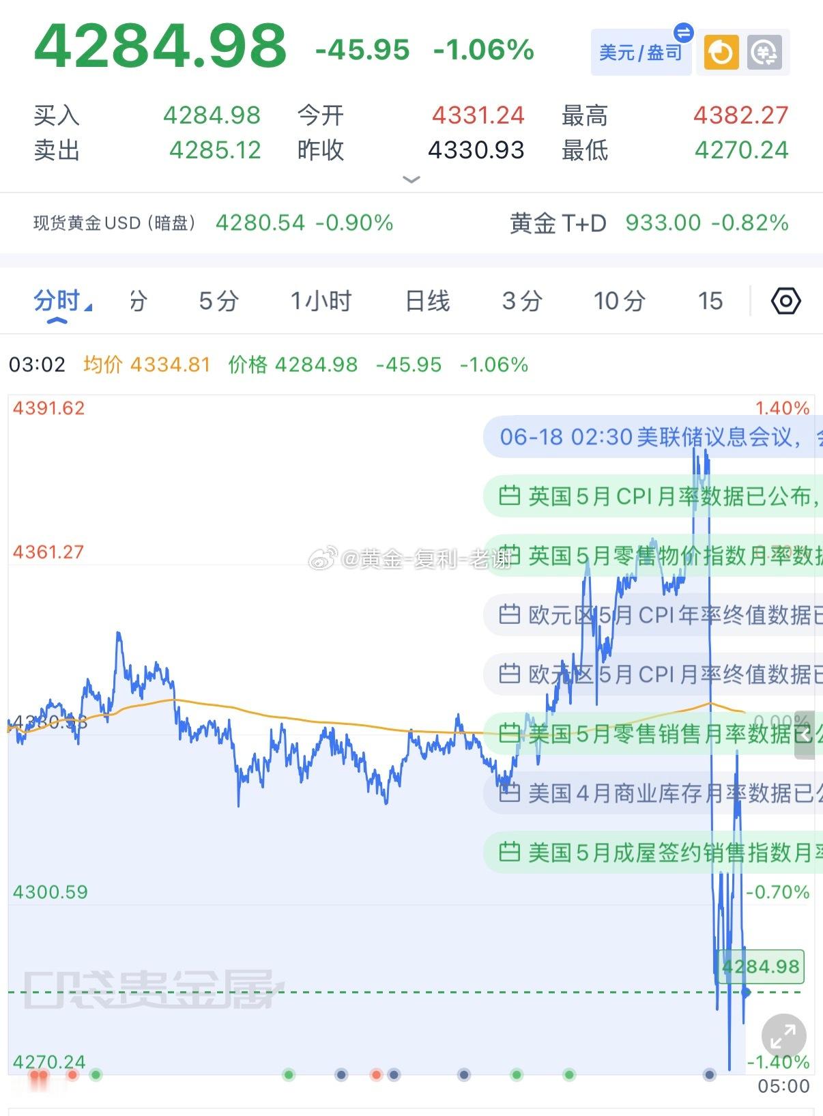Expand chart to fullscreen with the arrows icon
Image resolution: width=823 pixels, height=1116 pixels.
pos(783,1037)
